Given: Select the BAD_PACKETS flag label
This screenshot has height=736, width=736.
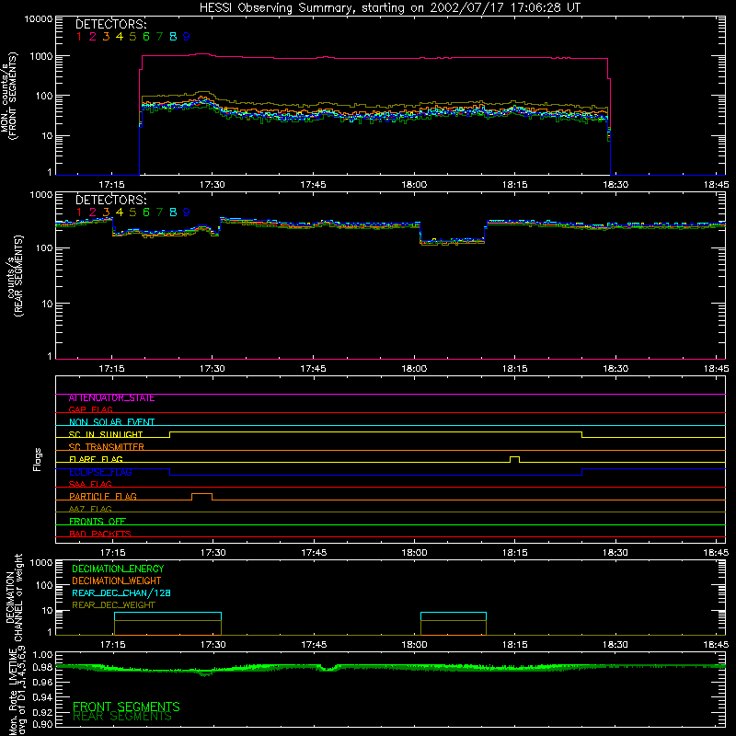Looking at the screenshot, I should coord(100,534).
